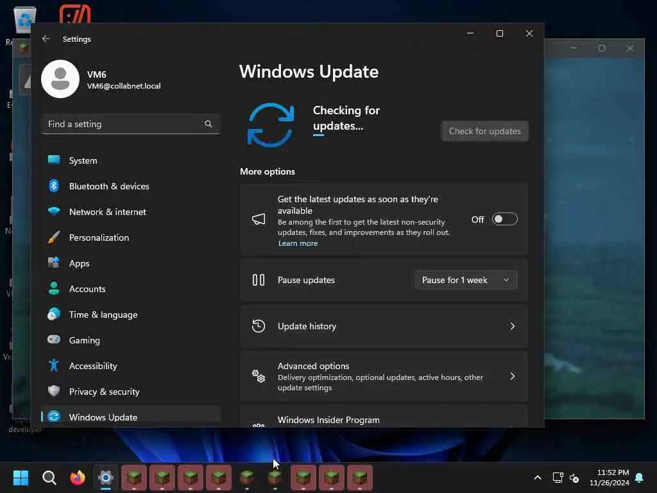Click the checking-for-updates progress bar
Screen dimensions: 657x493
pos(318,135)
